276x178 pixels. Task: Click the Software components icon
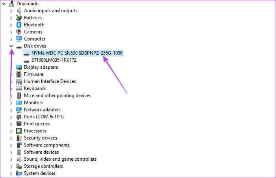(x=19, y=145)
